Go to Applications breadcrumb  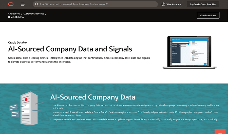(x=14, y=14)
